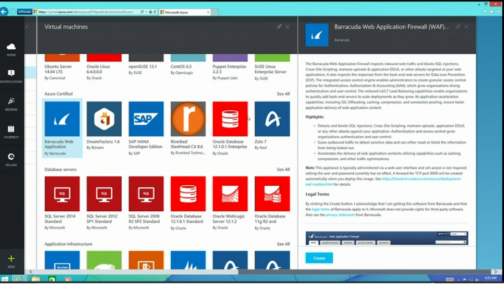Select Oracle Database 11g R2 tile
Image resolution: width=504 pixels, height=285 pixels.
[272, 203]
